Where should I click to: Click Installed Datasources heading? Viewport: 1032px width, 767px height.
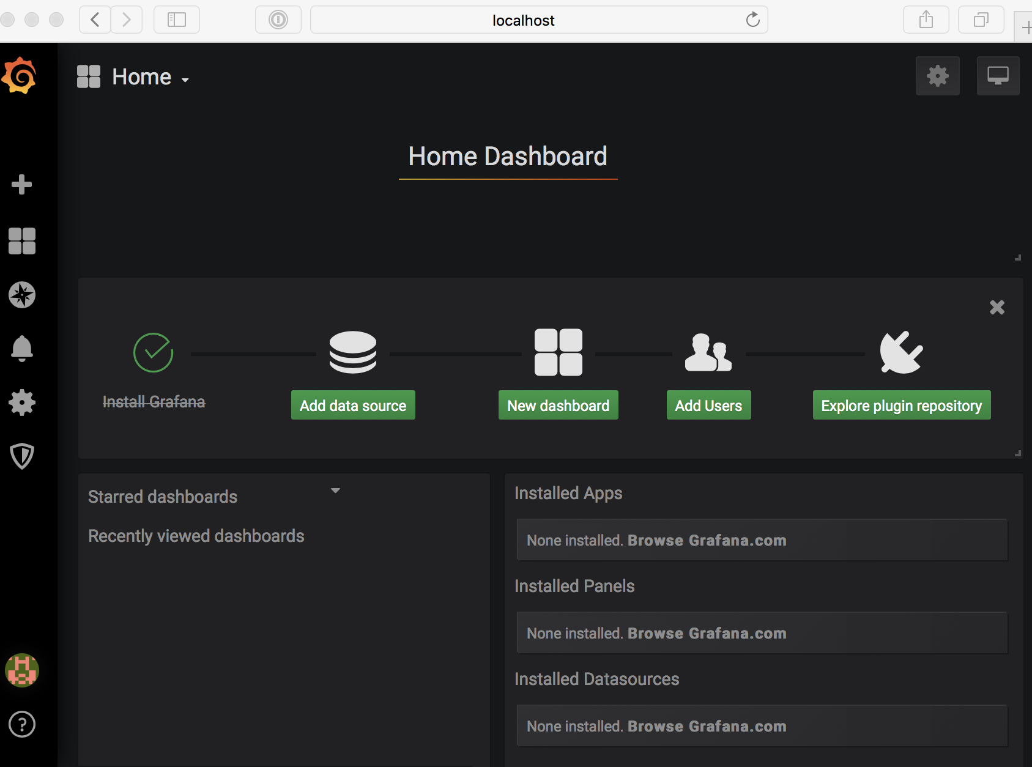[x=596, y=679]
